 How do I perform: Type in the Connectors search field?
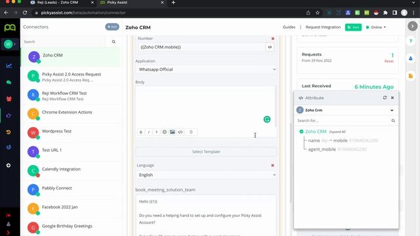coord(64,42)
